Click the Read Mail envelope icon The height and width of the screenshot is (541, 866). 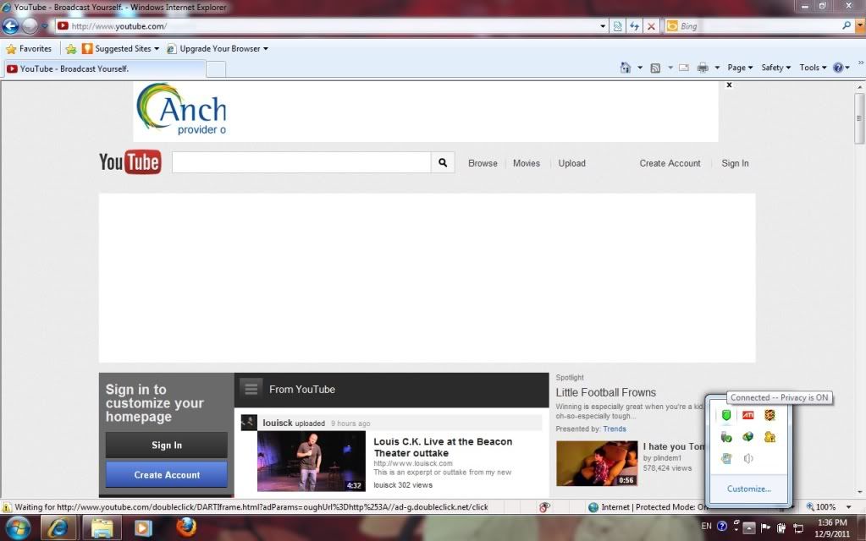point(684,68)
